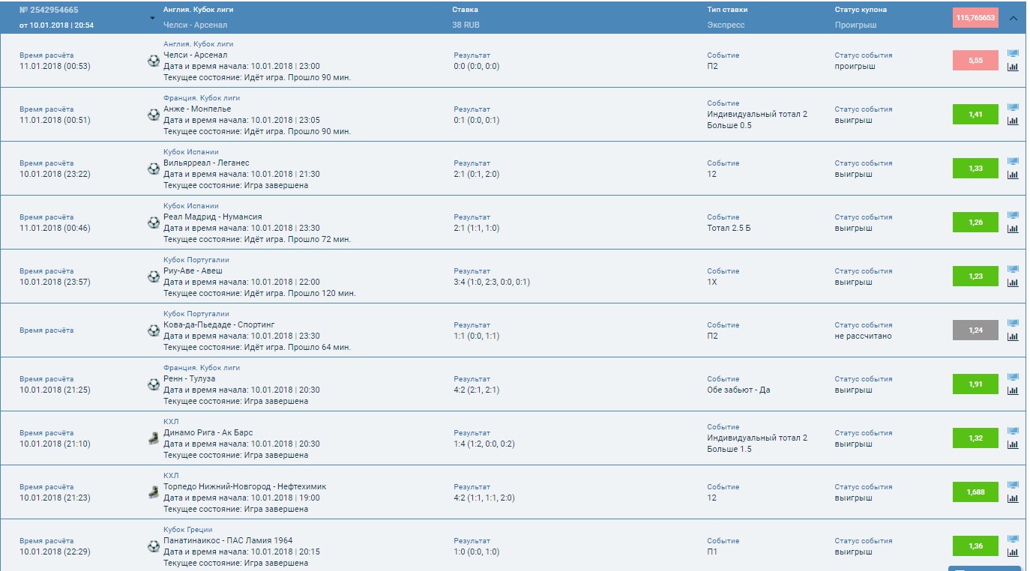This screenshot has width=1030, height=571.
Task: Open the Реал Мадрид - Нумансия match
Action: pos(202,217)
